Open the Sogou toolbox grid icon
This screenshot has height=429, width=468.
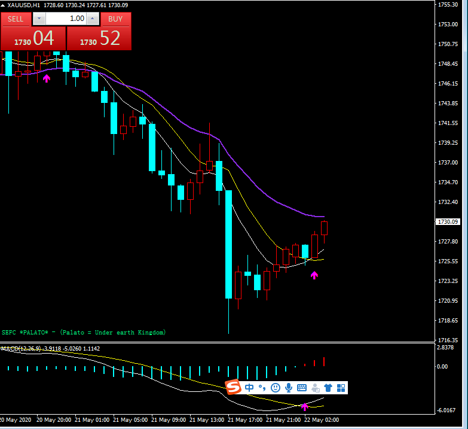341,388
